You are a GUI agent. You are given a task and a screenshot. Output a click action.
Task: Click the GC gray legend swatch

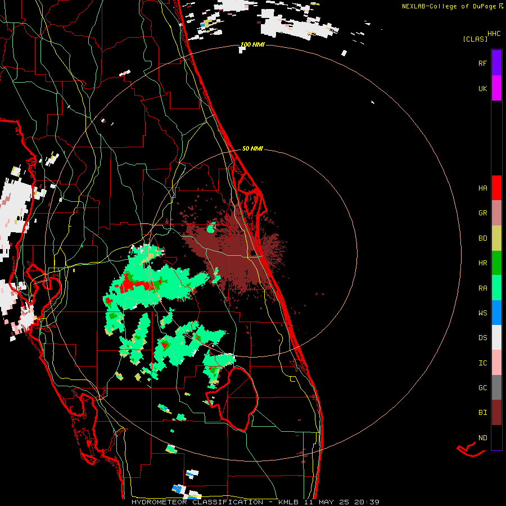[496, 387]
